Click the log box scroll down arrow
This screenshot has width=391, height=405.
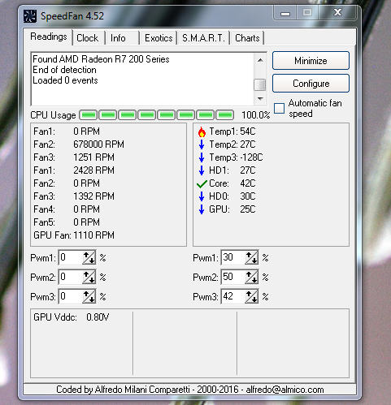[260, 99]
